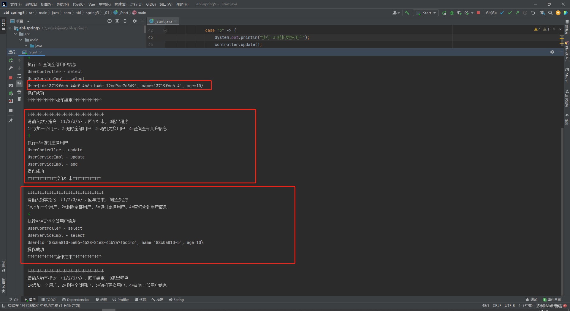This screenshot has height=311, width=570.
Task: Click the wrench icon in the Run panel
Action: [11, 68]
